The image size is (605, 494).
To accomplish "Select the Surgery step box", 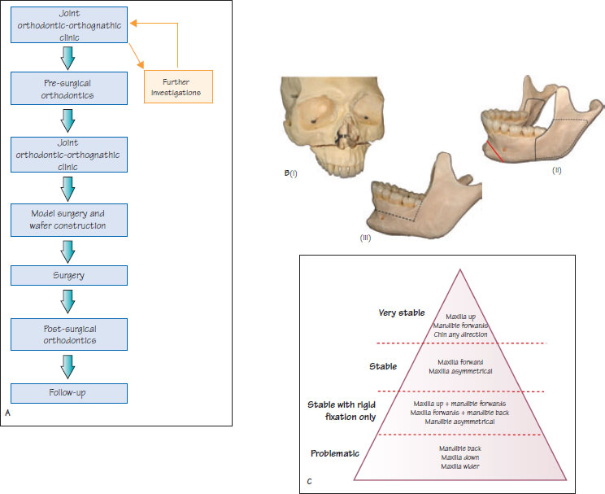I will coord(69,275).
